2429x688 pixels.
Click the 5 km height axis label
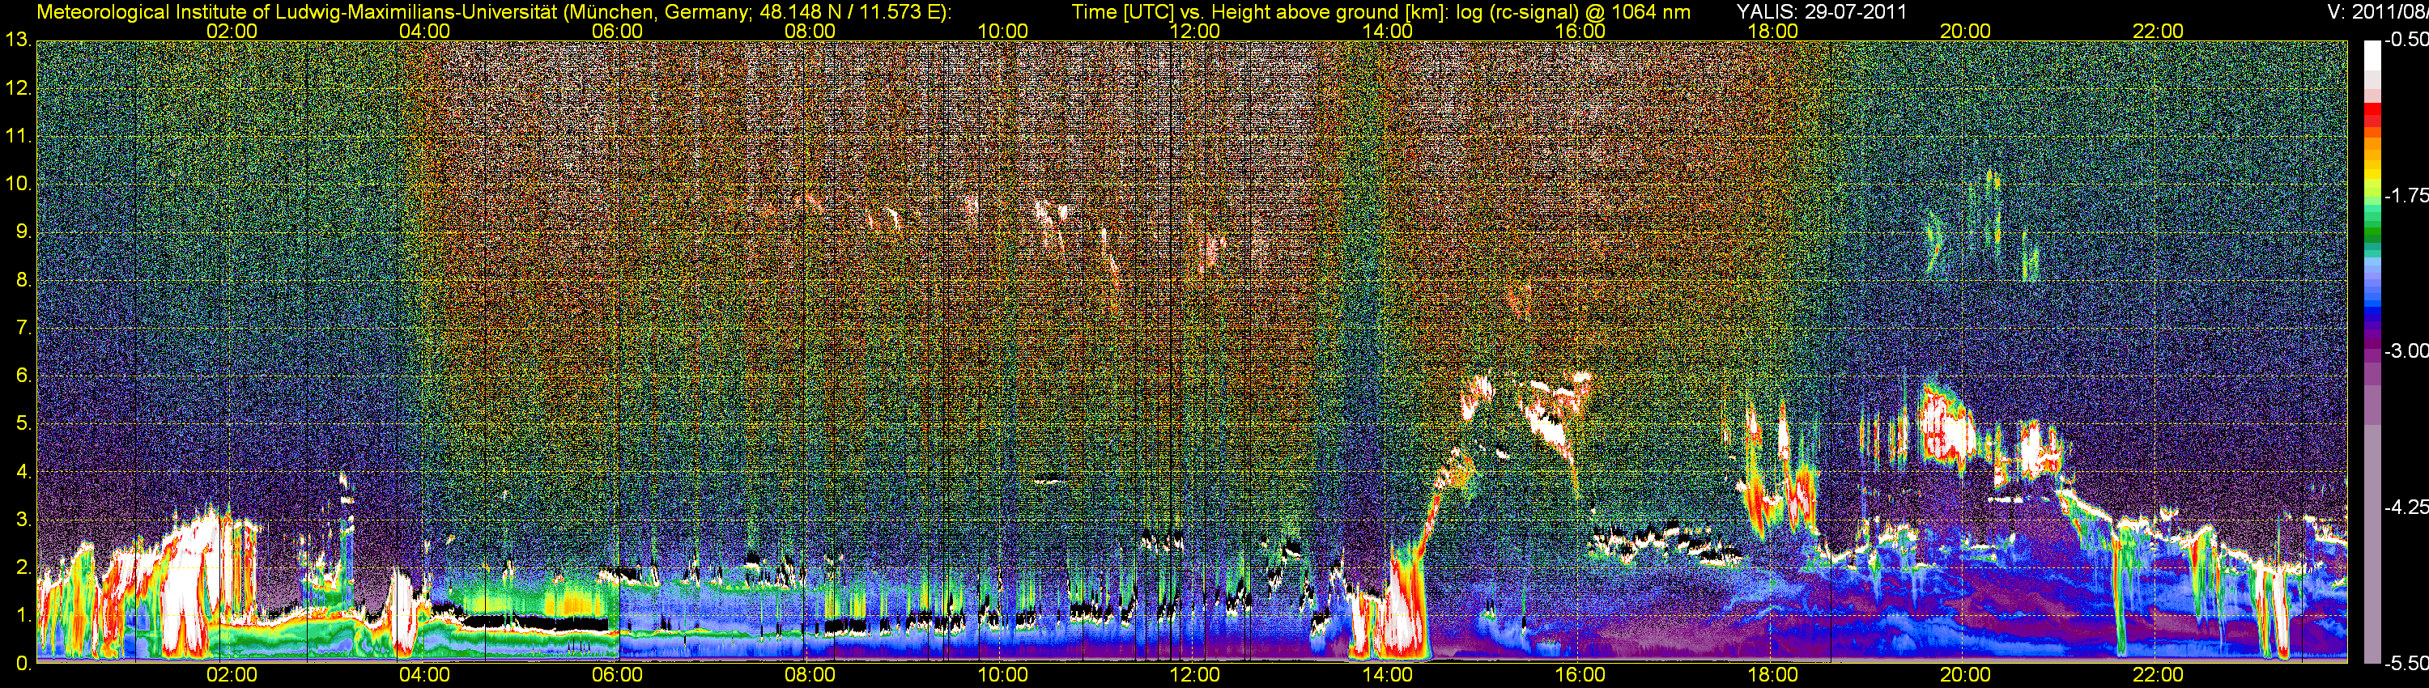pyautogui.click(x=23, y=424)
